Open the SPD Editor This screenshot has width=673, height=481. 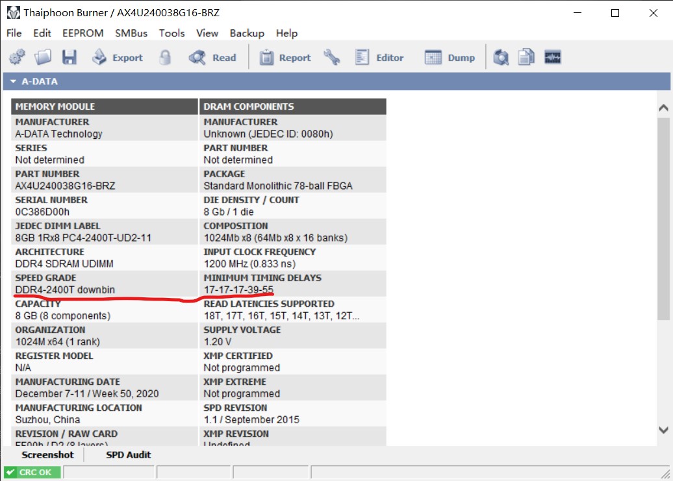pos(379,57)
